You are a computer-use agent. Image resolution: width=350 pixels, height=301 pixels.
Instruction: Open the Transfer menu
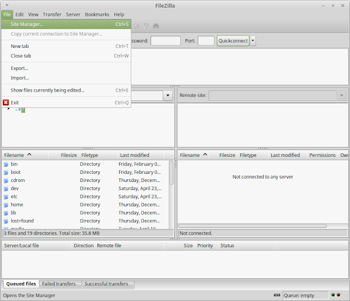tap(52, 15)
